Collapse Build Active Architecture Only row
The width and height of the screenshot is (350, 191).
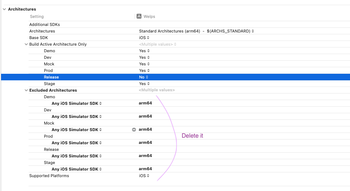tap(26, 45)
